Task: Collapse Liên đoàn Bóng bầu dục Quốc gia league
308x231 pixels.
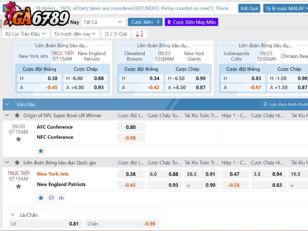Action: (7, 162)
